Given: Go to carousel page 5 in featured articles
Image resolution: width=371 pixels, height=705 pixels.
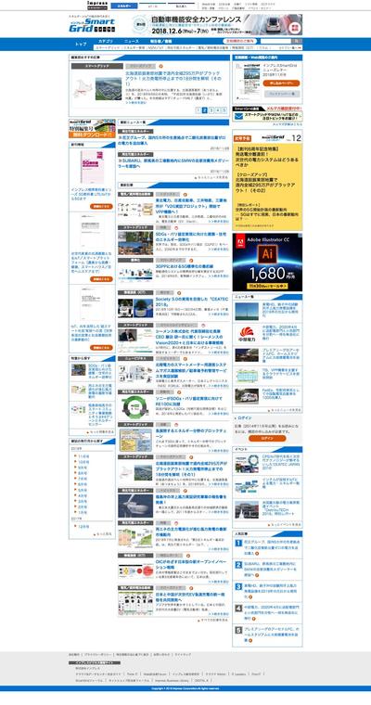Looking at the screenshot, I should tap(224, 109).
